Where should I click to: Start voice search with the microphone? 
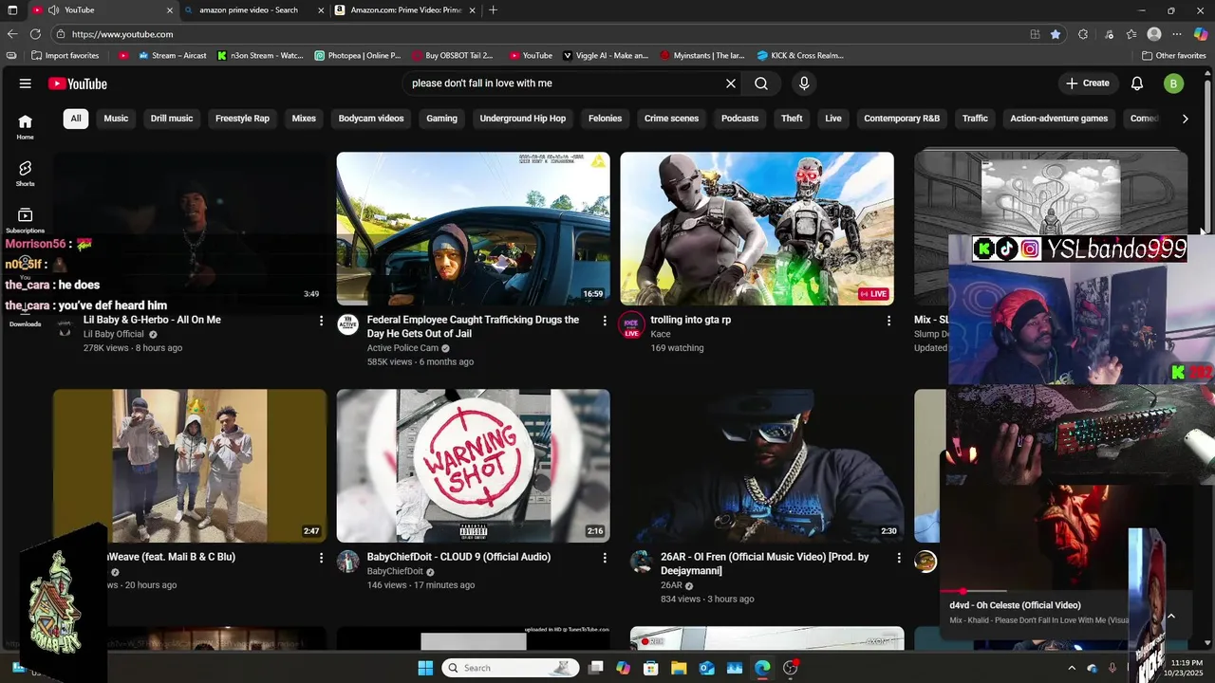click(804, 83)
